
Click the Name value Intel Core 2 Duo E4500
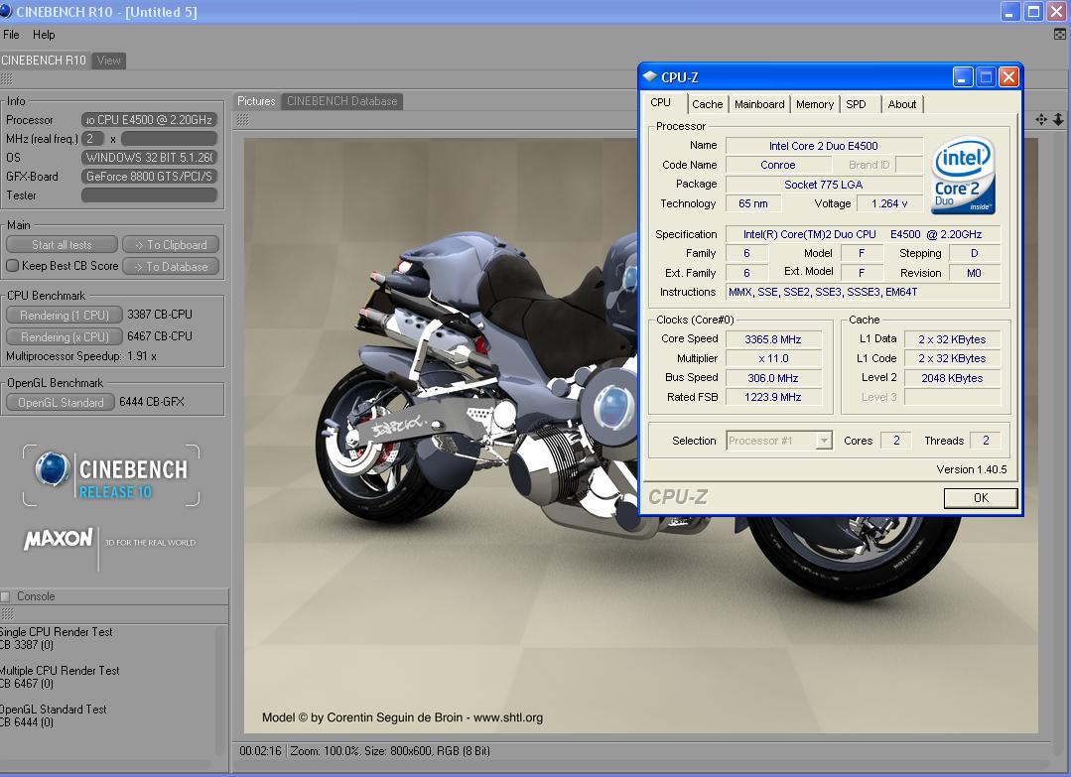click(x=824, y=146)
